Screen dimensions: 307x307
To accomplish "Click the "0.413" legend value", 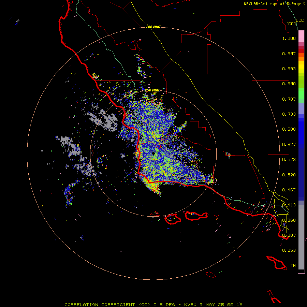I will pyautogui.click(x=289, y=205).
